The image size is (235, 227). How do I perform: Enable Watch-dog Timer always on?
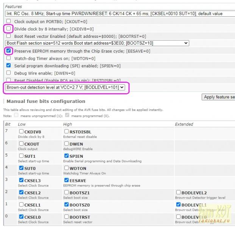[x=9, y=58]
